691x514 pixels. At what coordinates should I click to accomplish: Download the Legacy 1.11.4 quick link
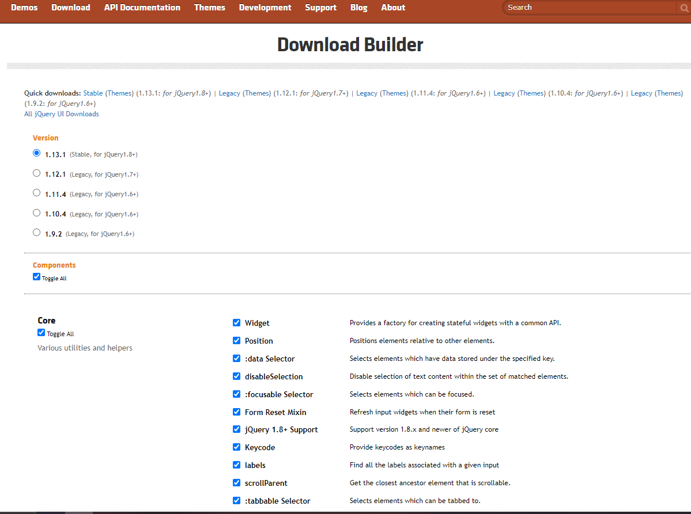[x=367, y=93]
